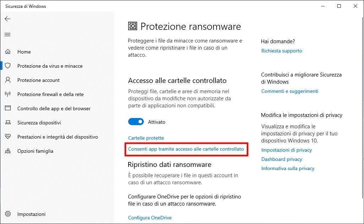Image resolution: width=364 pixels, height=224 pixels.
Task: Open the Sicurezza dispositivi laptop icon
Action: [7, 123]
